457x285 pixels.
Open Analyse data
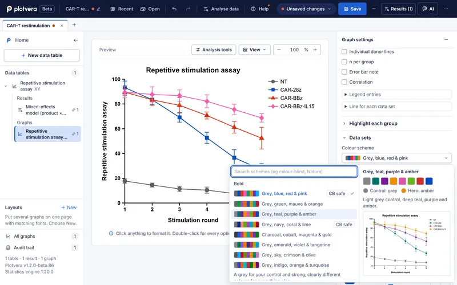[221, 9]
